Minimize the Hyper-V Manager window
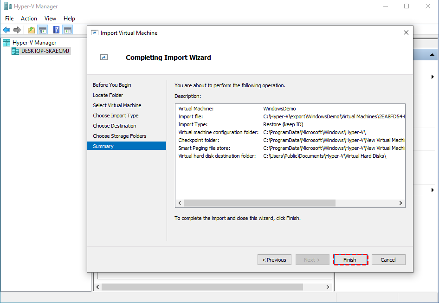 pos(386,6)
